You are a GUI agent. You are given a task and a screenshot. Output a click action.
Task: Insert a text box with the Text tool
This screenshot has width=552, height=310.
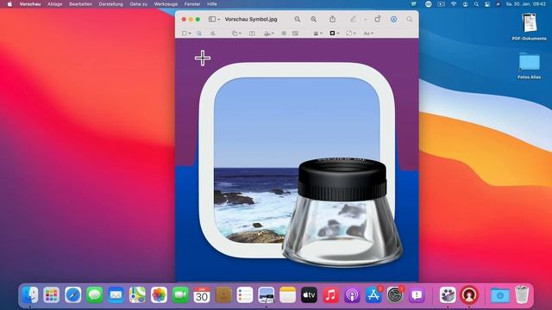pyautogui.click(x=252, y=33)
